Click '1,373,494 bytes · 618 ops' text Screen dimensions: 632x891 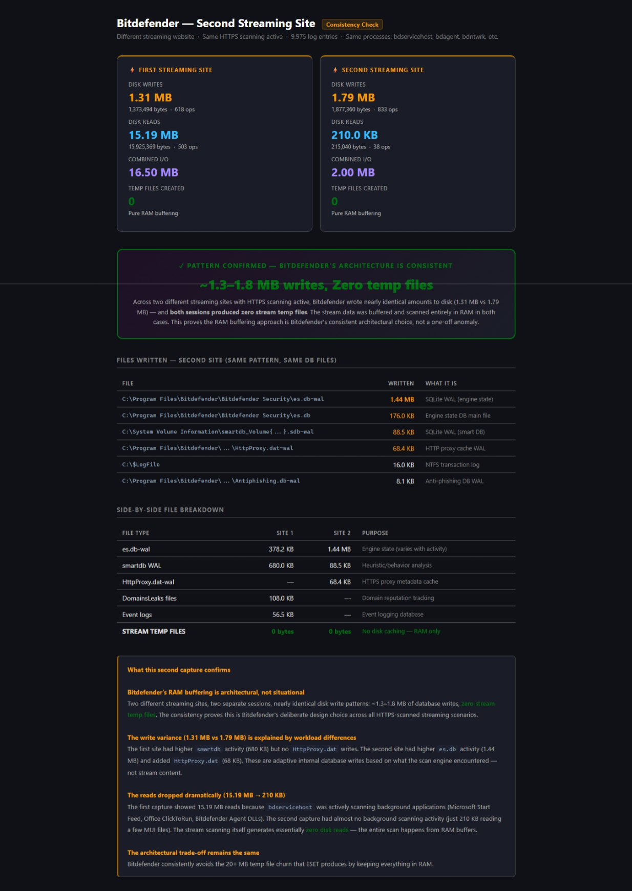click(161, 110)
